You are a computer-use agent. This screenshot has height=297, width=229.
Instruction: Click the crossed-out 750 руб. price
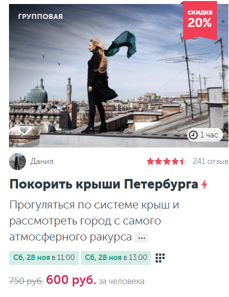[26, 281]
